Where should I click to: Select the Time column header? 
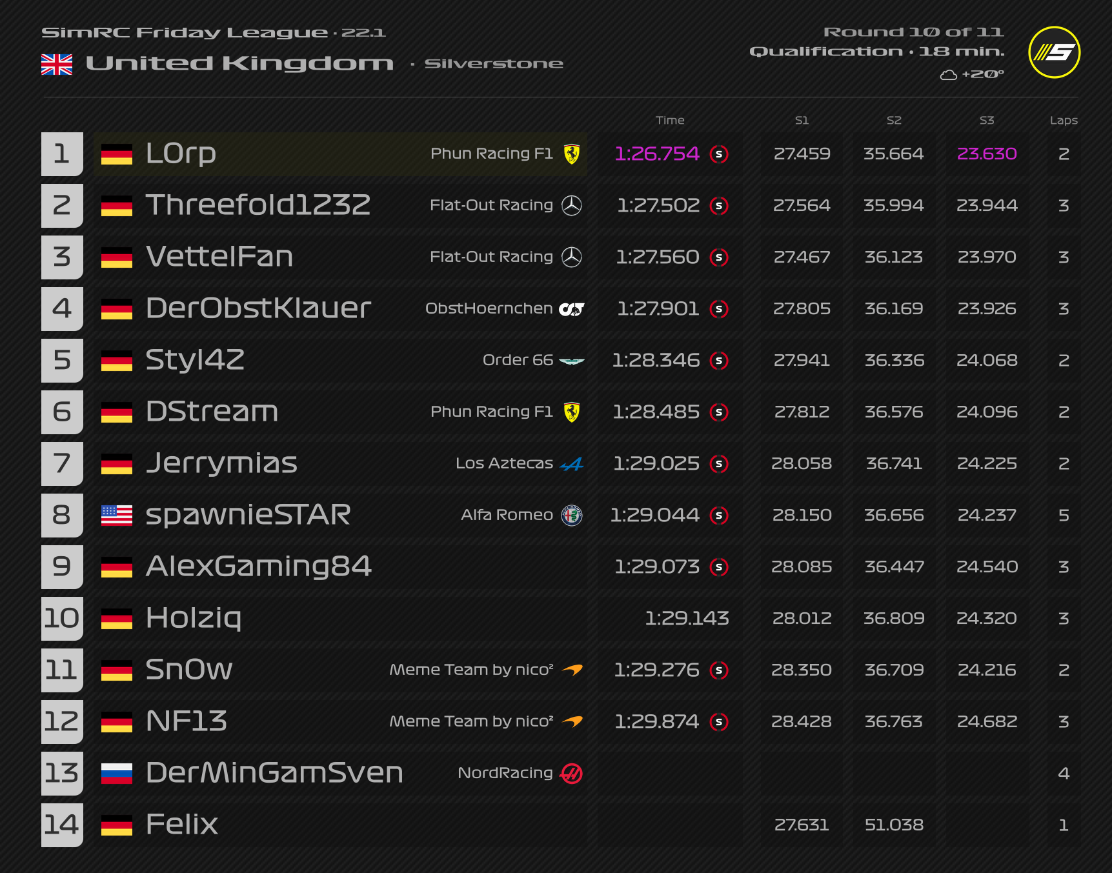coord(670,120)
